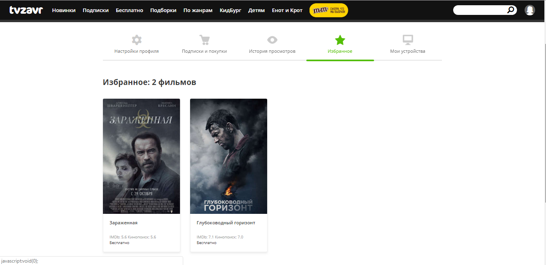The width and height of the screenshot is (546, 265).
Task: Select Подписки in the top navigation
Action: [96, 10]
